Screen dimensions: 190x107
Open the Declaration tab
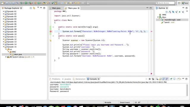[x=79, y=79]
